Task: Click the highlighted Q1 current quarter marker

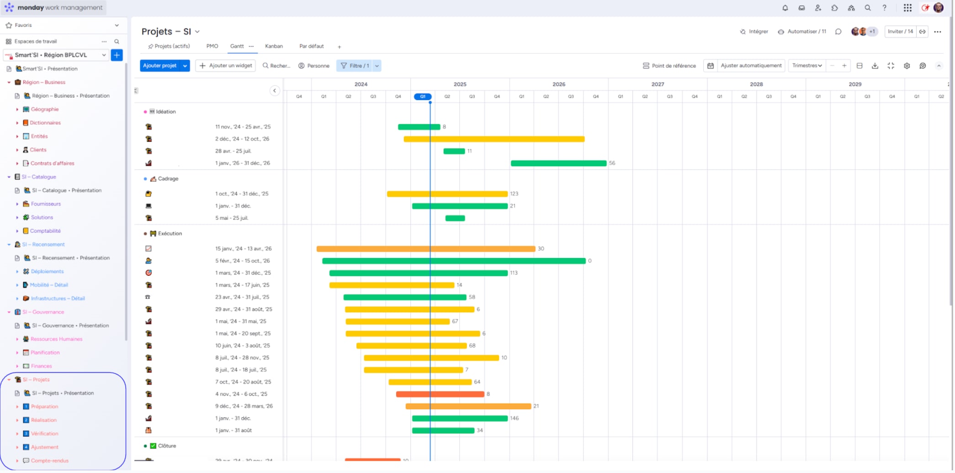Action: click(423, 97)
